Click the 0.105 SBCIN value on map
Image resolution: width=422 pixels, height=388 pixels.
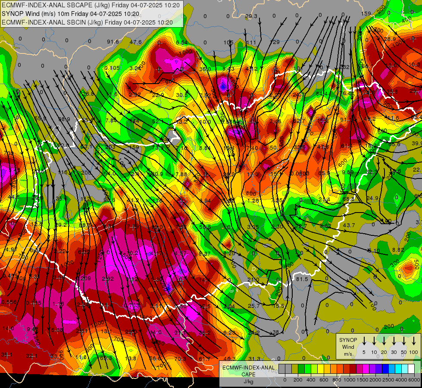(x=112, y=68)
